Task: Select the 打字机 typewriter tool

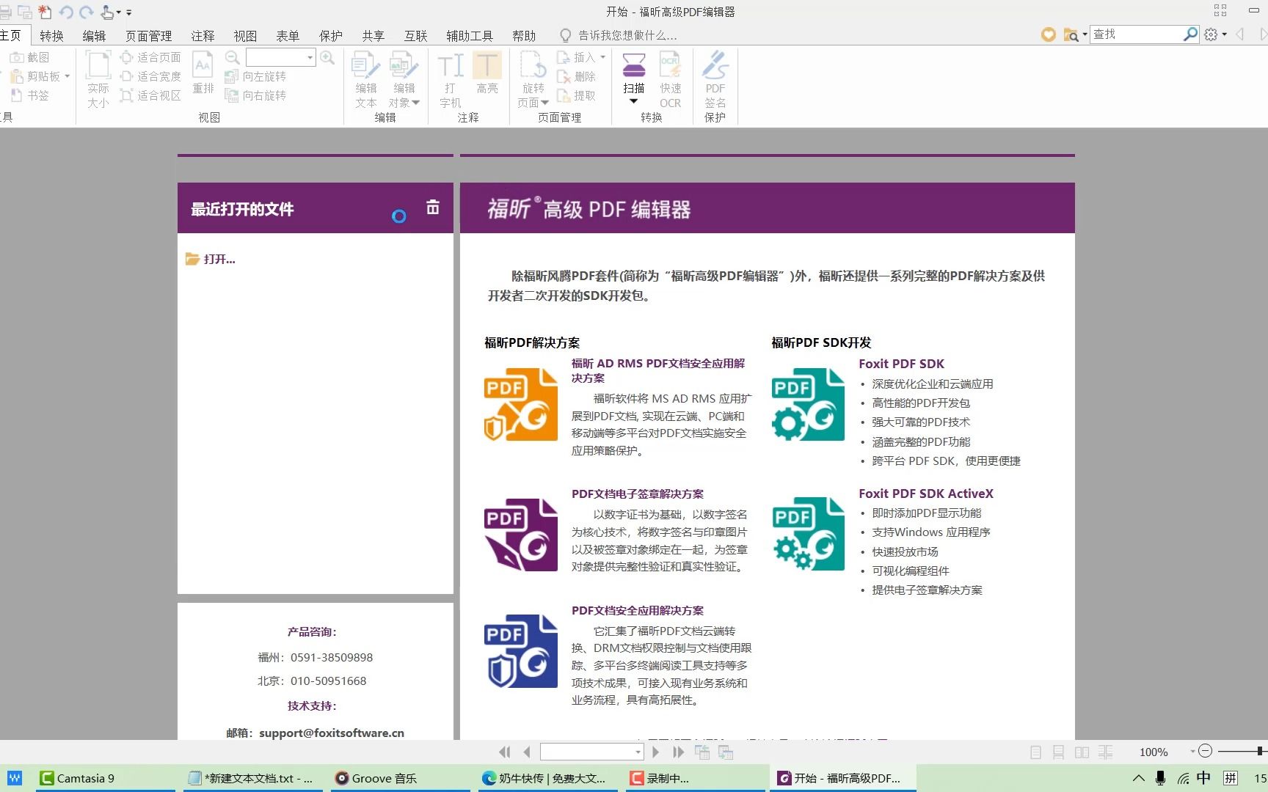Action: coord(451,79)
